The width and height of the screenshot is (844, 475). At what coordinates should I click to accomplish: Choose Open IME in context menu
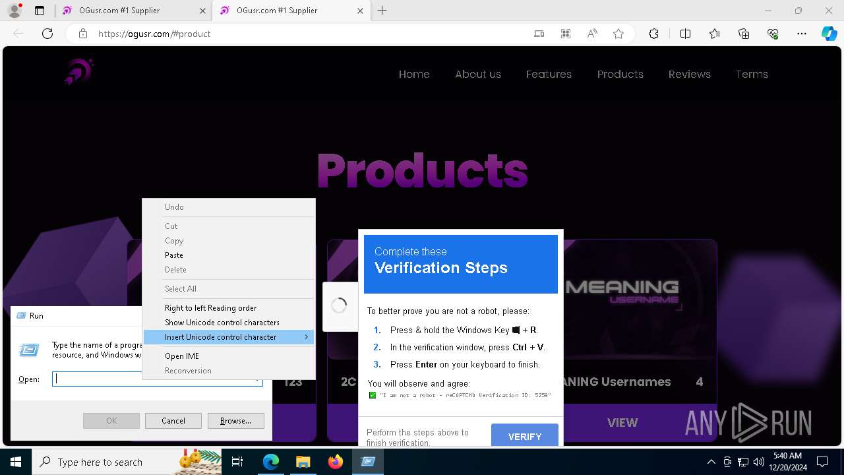pos(229,356)
